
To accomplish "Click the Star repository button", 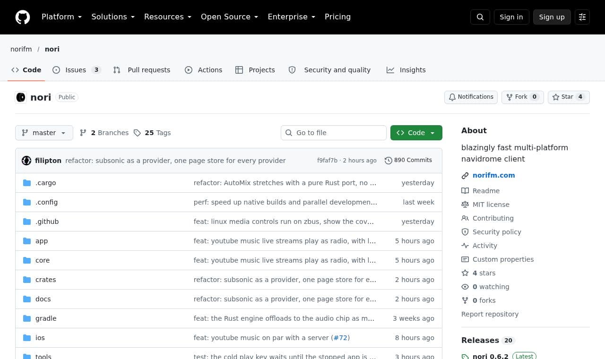I will pos(569,97).
